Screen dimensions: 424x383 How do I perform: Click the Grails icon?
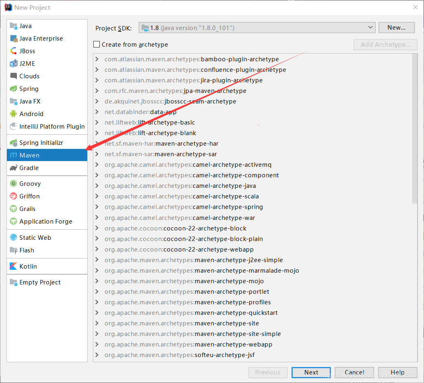[x=13, y=209]
